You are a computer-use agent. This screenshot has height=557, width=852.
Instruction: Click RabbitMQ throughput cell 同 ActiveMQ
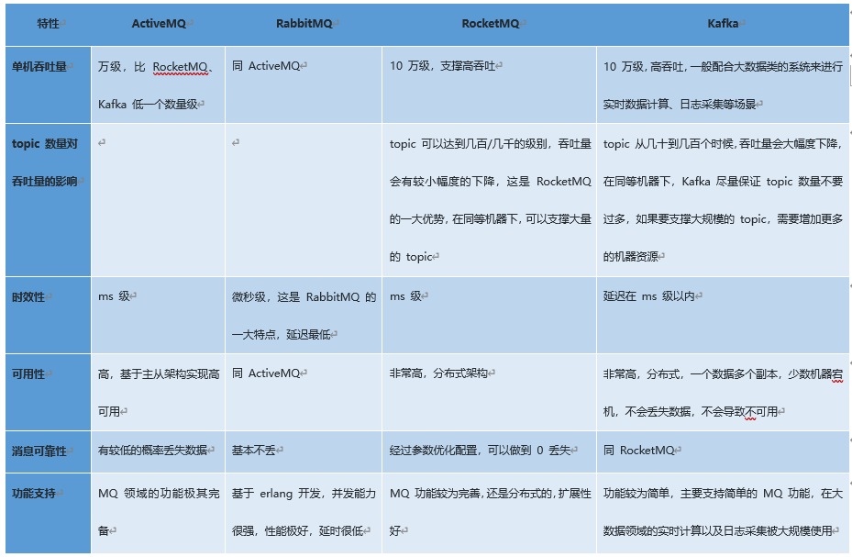click(x=304, y=84)
